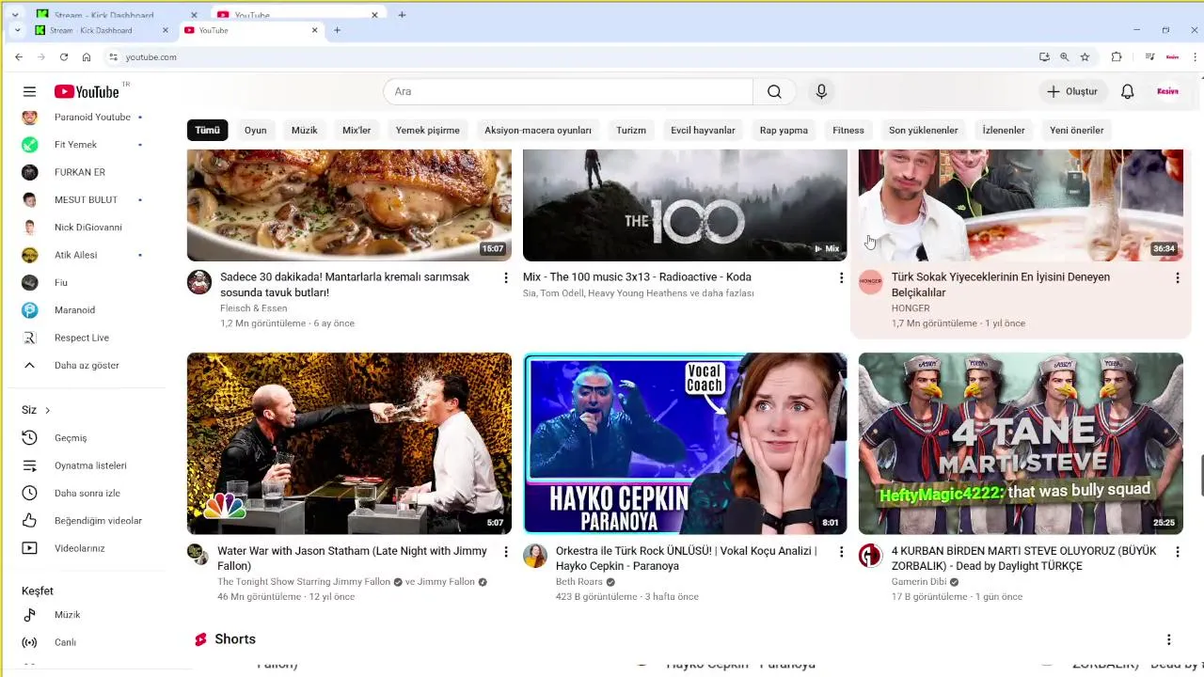Open the notifications bell
The image size is (1204, 677).
(x=1127, y=91)
